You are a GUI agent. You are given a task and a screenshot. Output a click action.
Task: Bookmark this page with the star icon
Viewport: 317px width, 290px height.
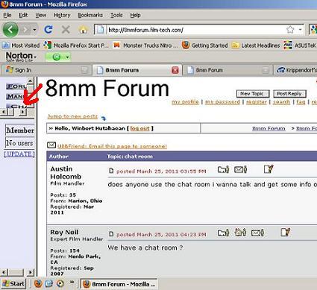pyautogui.click(x=290, y=30)
